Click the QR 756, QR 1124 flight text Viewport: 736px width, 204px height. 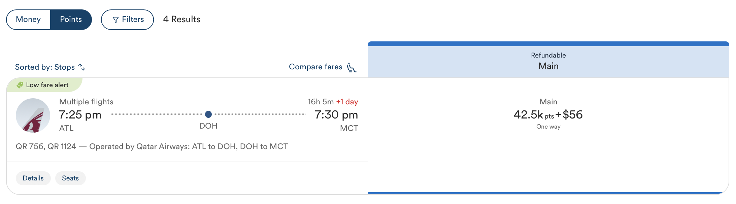click(152, 146)
